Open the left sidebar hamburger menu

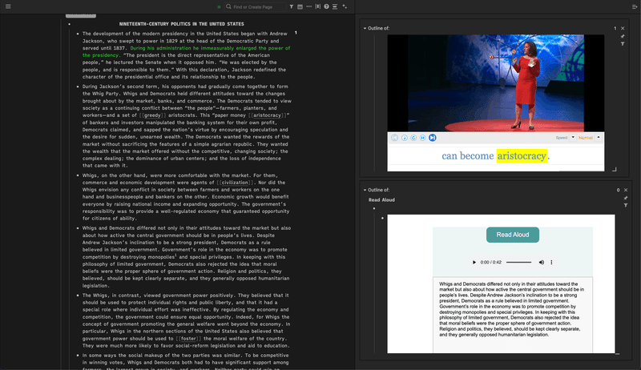click(x=8, y=6)
